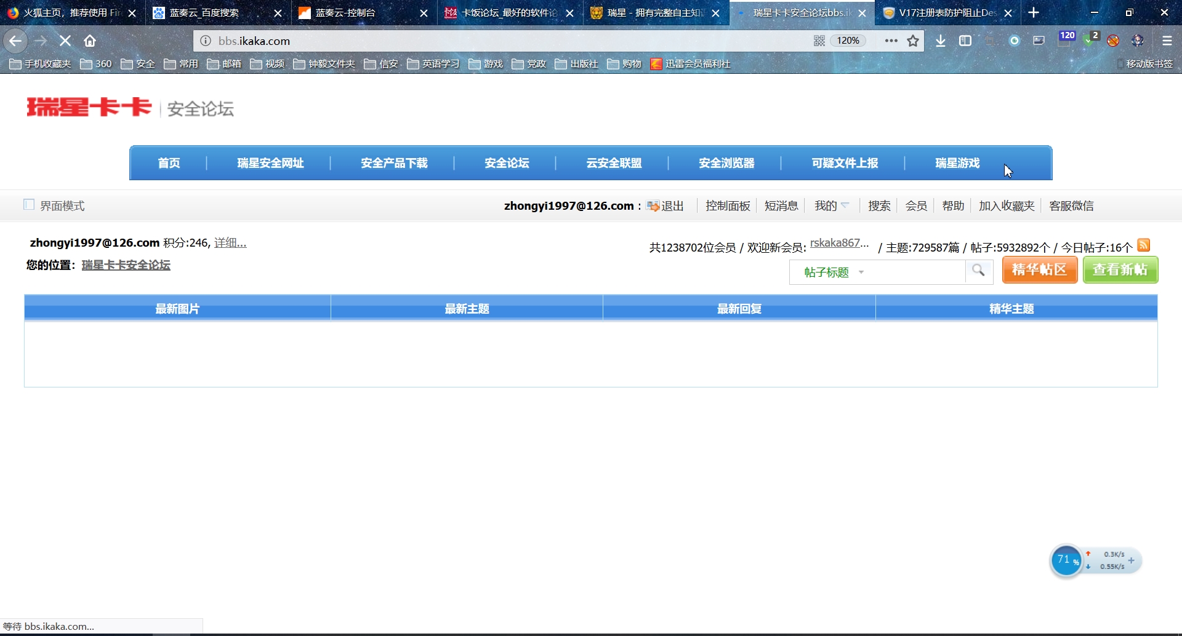Open the 移动版书签 bookmarks folder
Viewport: 1182px width, 636px height.
point(1144,64)
